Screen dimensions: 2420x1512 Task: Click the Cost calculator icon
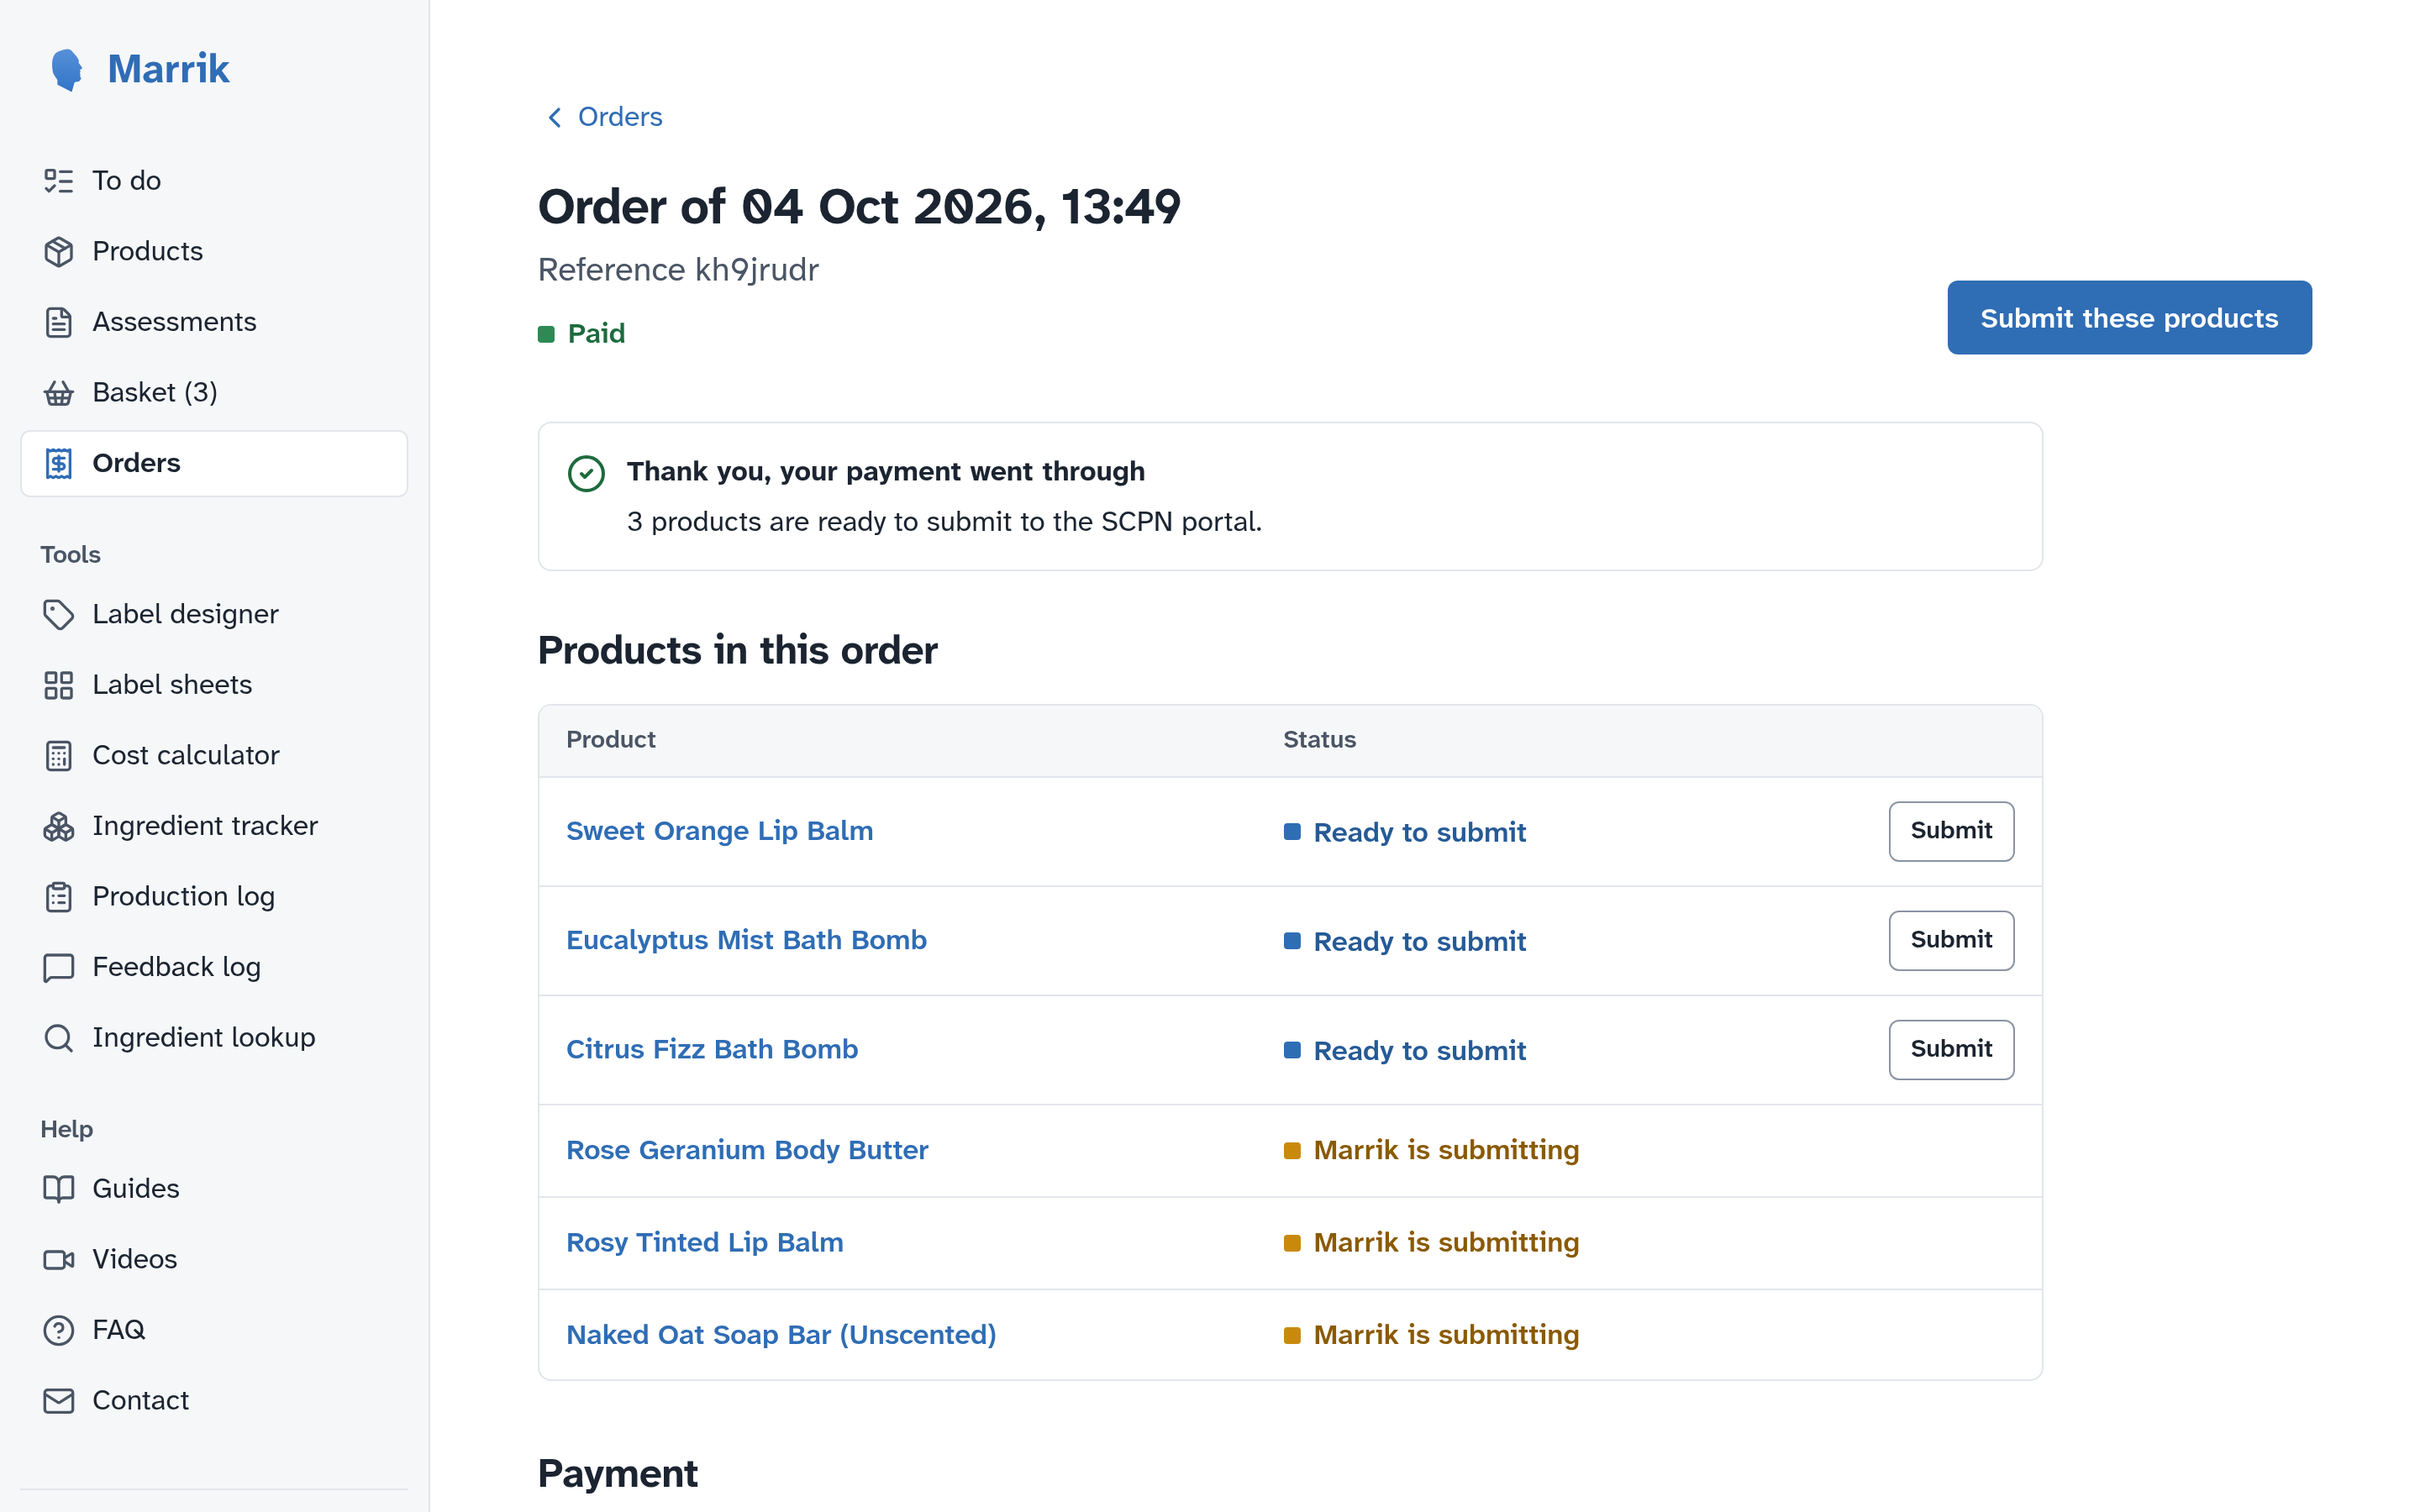point(59,756)
